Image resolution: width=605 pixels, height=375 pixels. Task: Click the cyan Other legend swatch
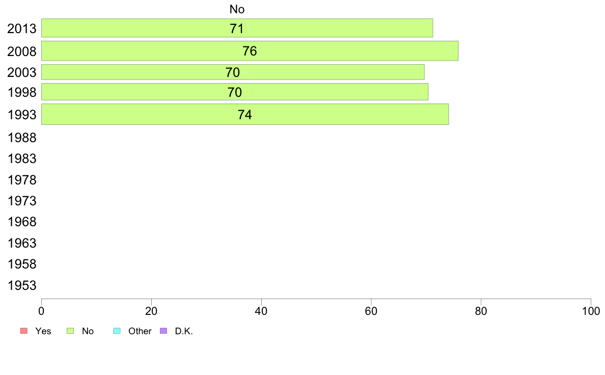tap(117, 331)
